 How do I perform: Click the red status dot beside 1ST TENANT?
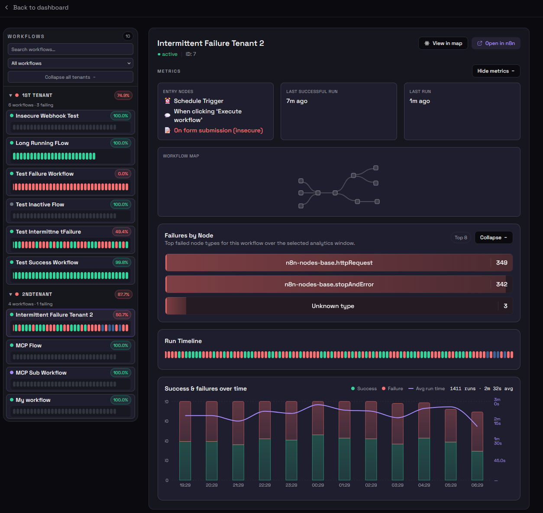17,95
